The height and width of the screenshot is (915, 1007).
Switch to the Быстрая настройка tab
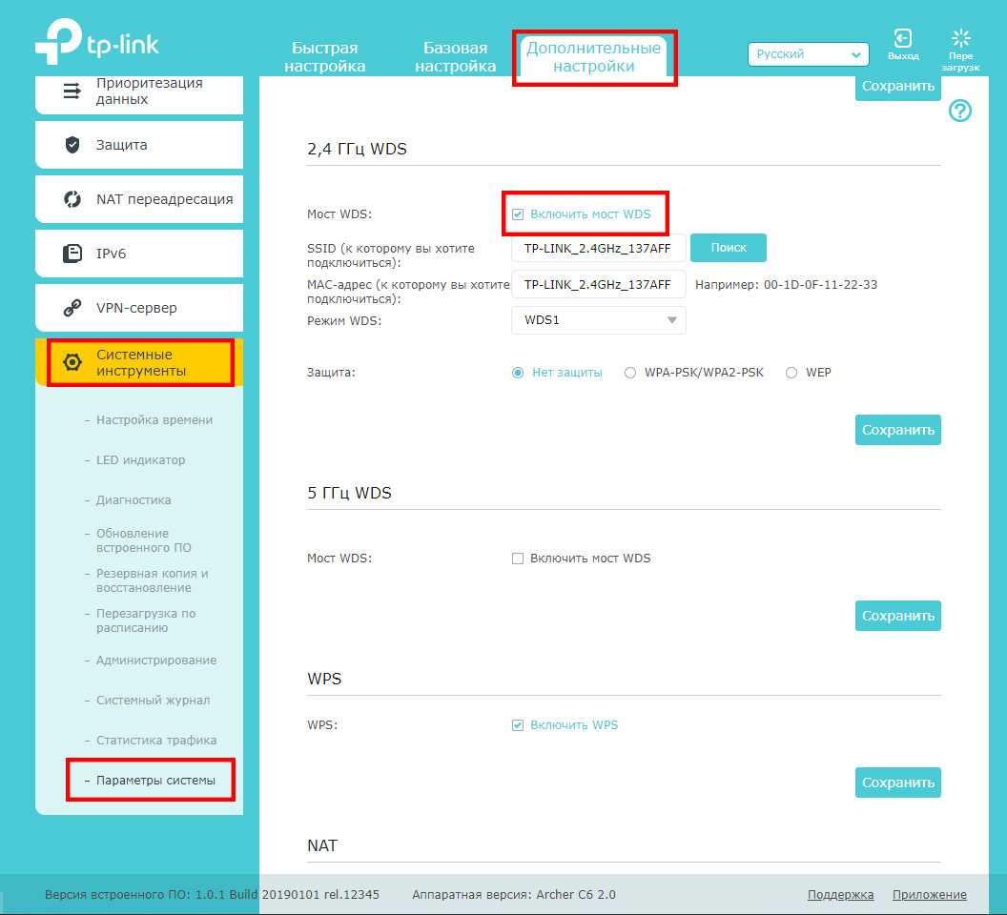point(325,57)
